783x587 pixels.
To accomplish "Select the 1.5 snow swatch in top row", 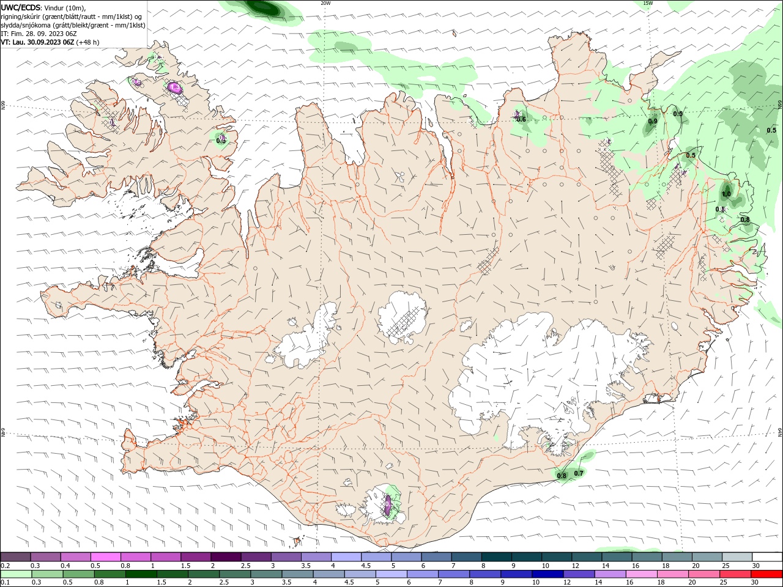I will pyautogui.click(x=196, y=557).
